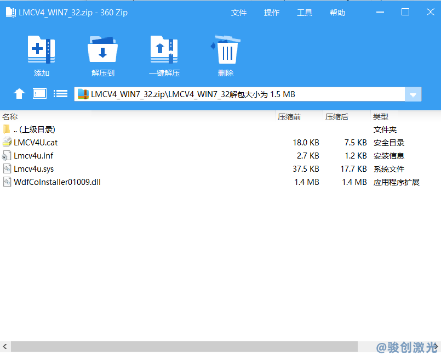Click the 37.5 KB size cell
This screenshot has height=355, width=441.
306,169
